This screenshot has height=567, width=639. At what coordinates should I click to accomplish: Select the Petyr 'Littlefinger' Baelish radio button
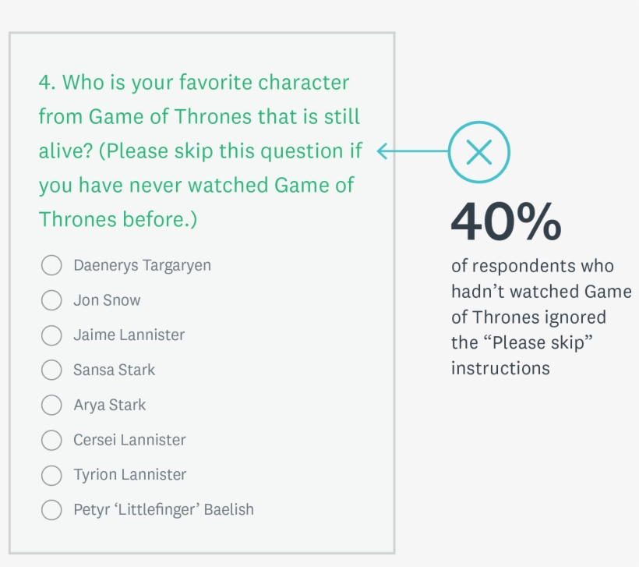pyautogui.click(x=51, y=510)
